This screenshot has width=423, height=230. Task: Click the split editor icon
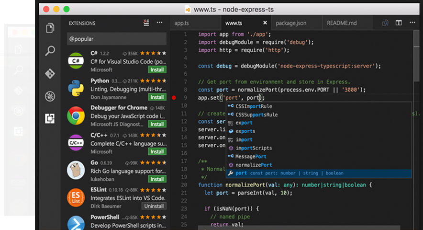(399, 23)
